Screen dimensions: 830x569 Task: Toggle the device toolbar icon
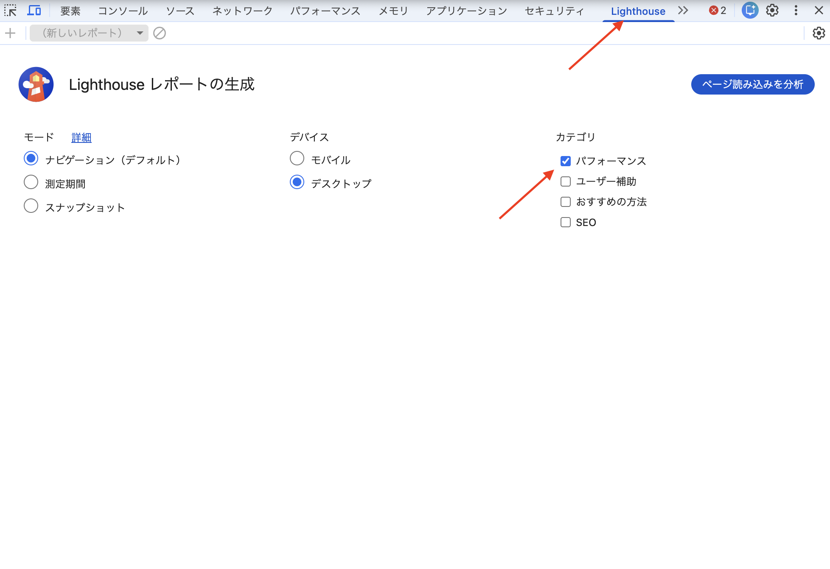point(34,11)
